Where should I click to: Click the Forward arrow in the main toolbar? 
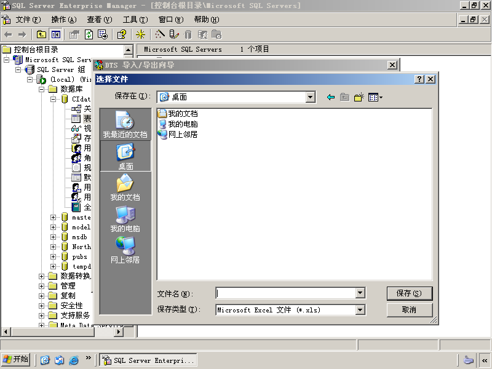pos(22,34)
